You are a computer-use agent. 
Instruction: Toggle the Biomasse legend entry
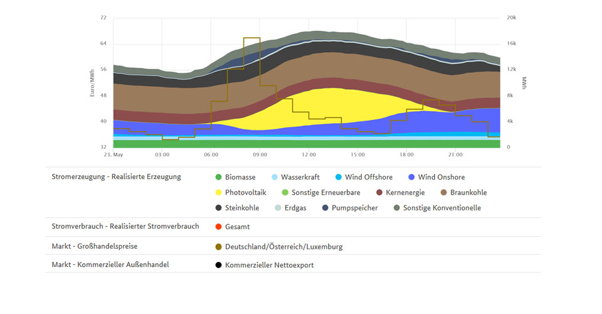point(235,177)
